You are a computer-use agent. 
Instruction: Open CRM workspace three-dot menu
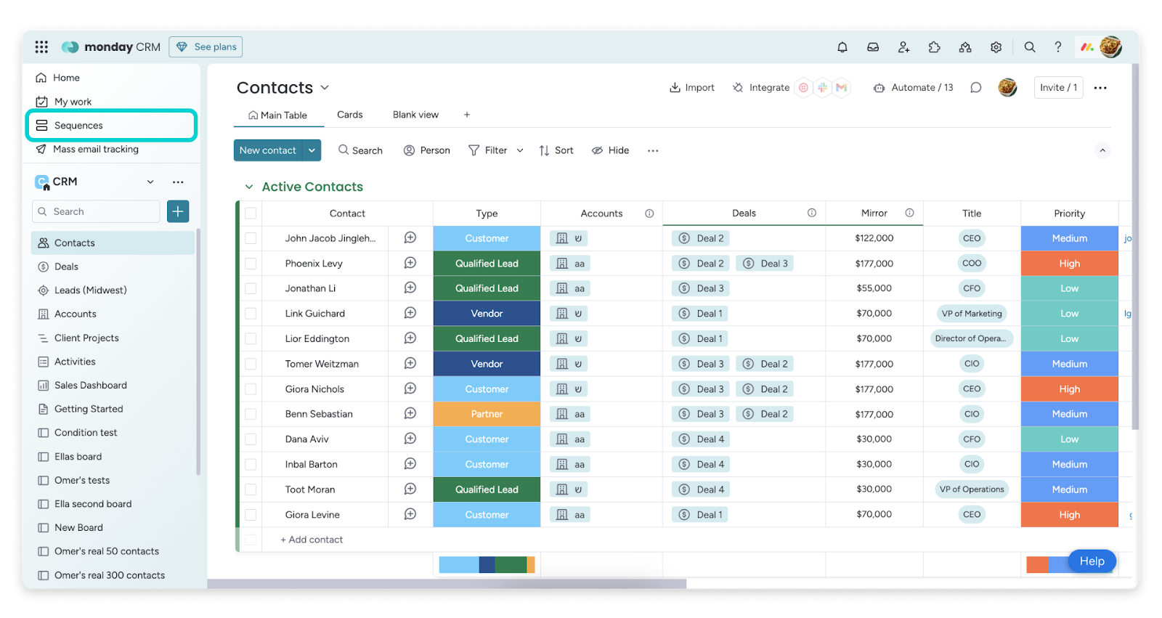click(178, 182)
